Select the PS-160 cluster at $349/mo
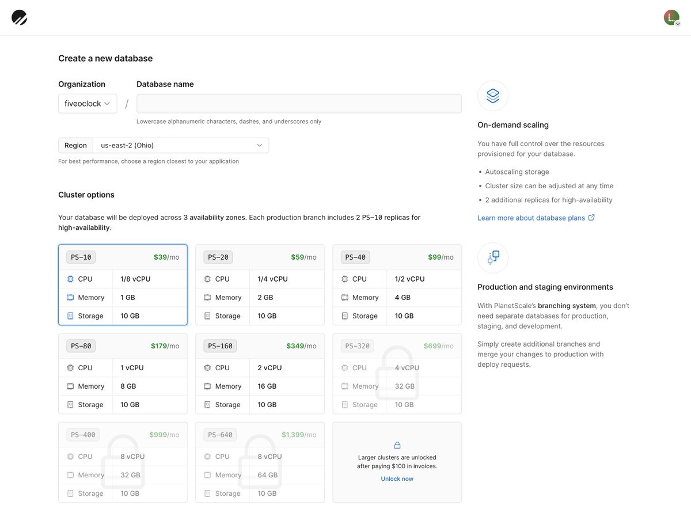This screenshot has width=691, height=524. 260,374
